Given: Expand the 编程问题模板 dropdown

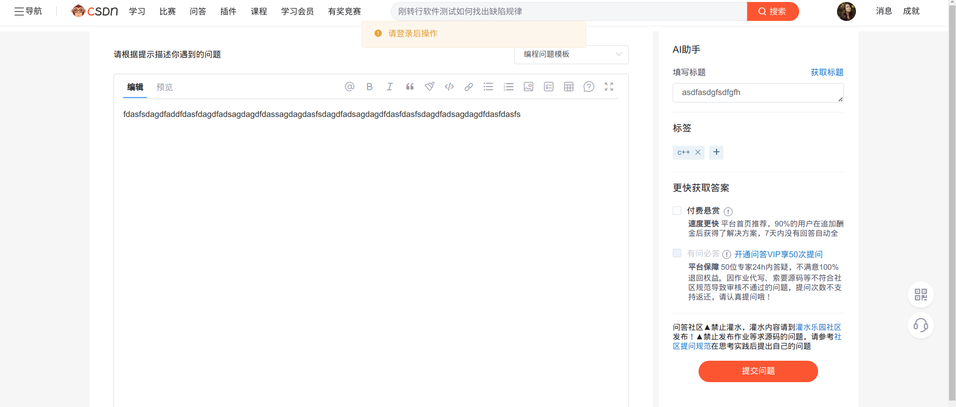Looking at the screenshot, I should (571, 54).
